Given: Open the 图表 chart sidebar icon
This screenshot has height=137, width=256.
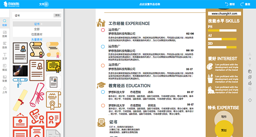Looking at the screenshot, I should (4, 45).
